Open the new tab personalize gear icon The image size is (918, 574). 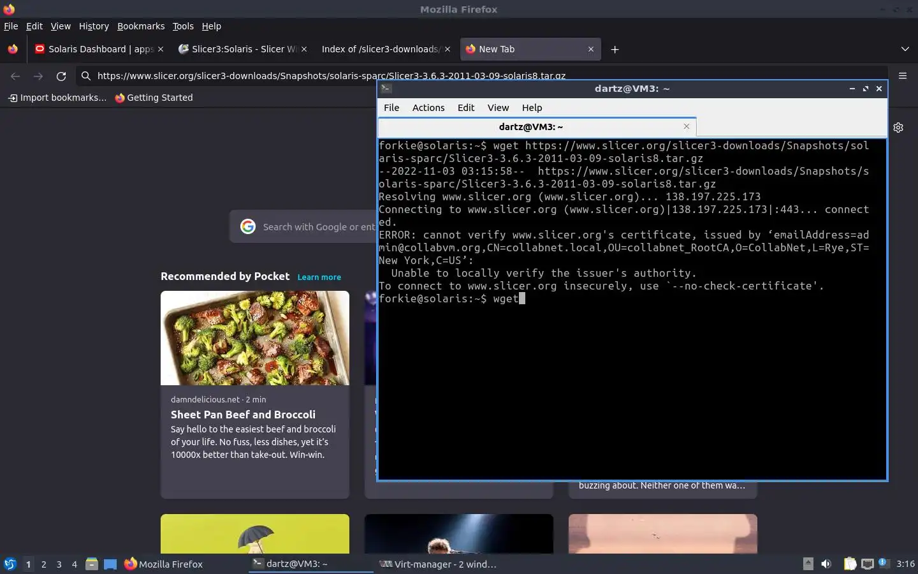898,128
